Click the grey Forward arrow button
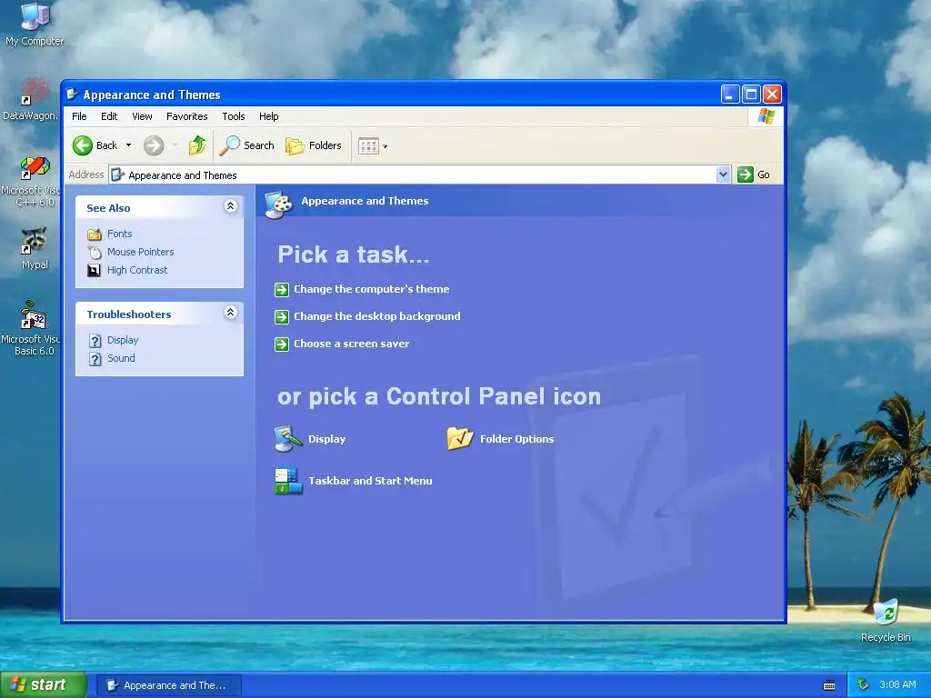The width and height of the screenshot is (931, 698). [x=154, y=145]
